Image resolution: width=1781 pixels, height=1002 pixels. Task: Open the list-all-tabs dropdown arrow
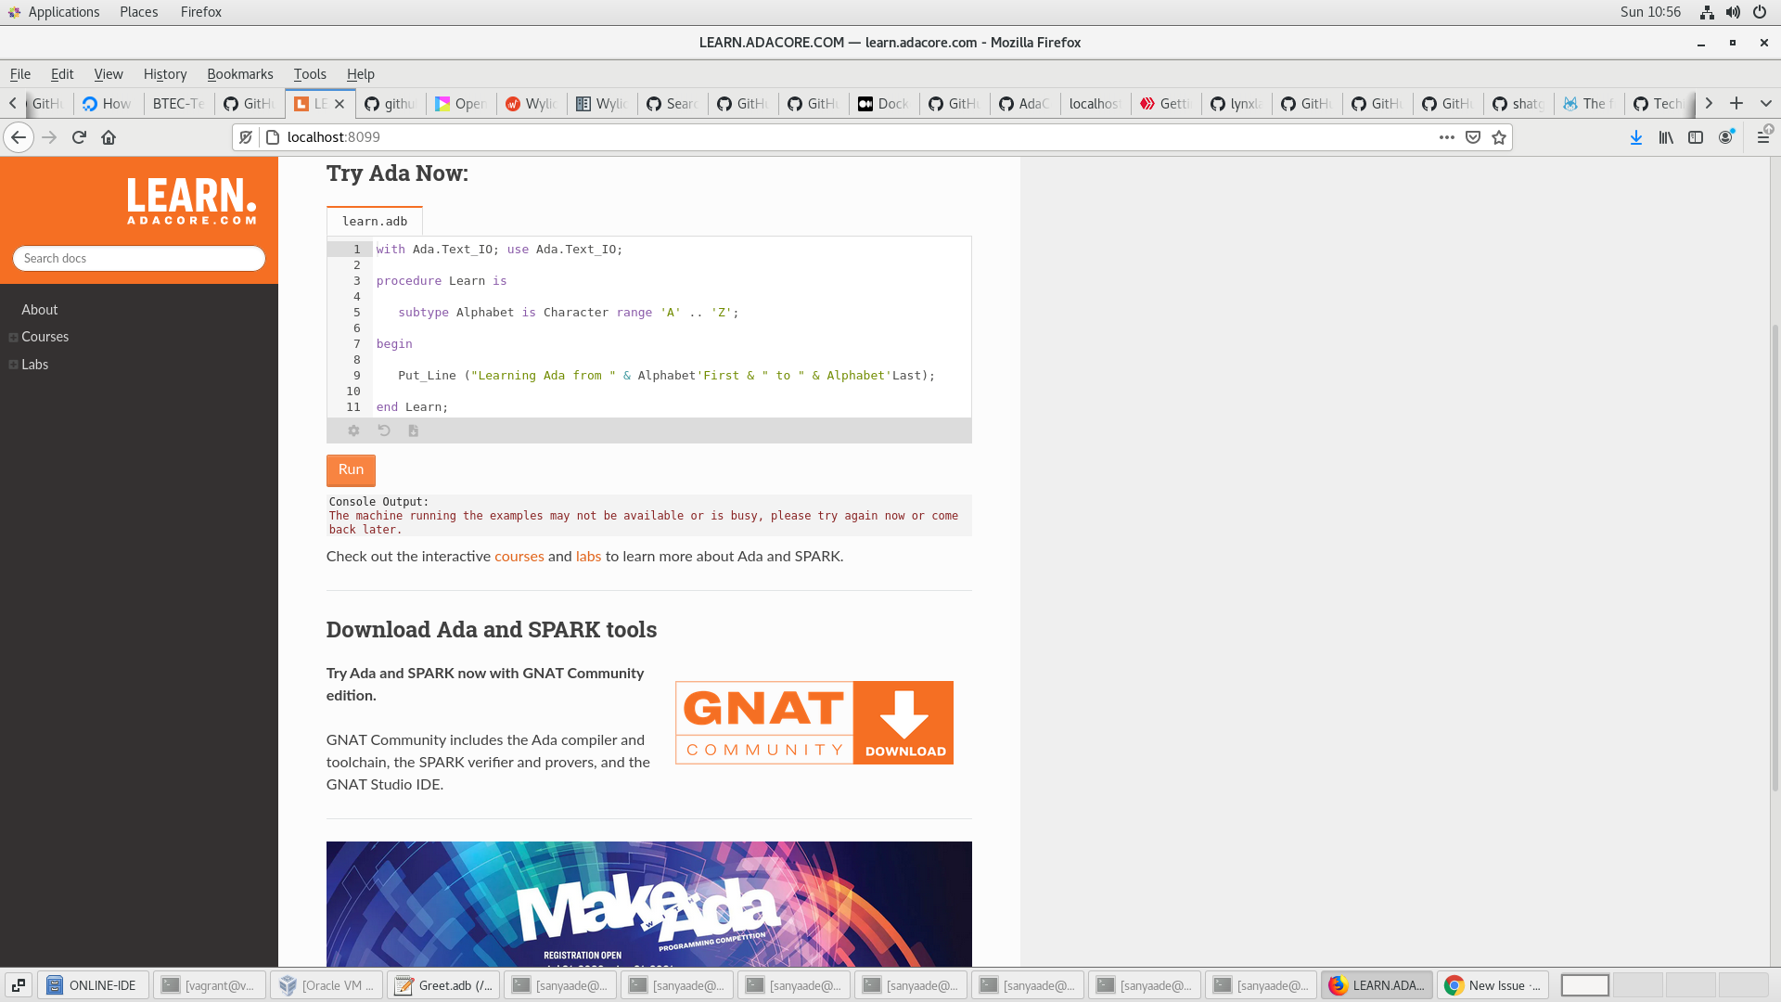tap(1766, 104)
